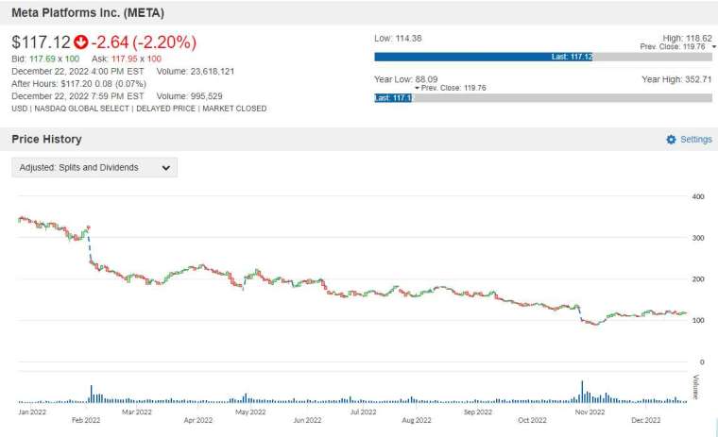Click the Volume: 995,529 text
The width and height of the screenshot is (718, 437).
[190, 96]
